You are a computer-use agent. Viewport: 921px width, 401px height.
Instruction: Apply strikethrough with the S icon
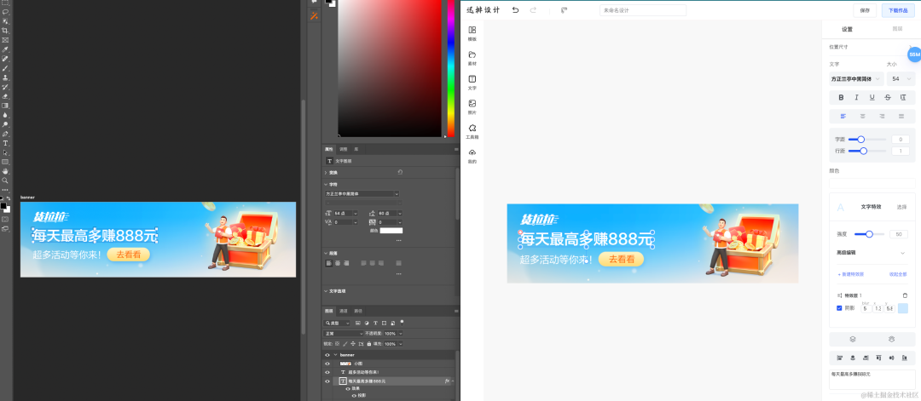click(888, 97)
